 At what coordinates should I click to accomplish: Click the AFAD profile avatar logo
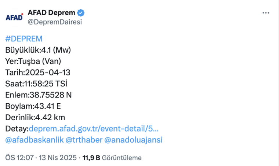[x=14, y=17]
